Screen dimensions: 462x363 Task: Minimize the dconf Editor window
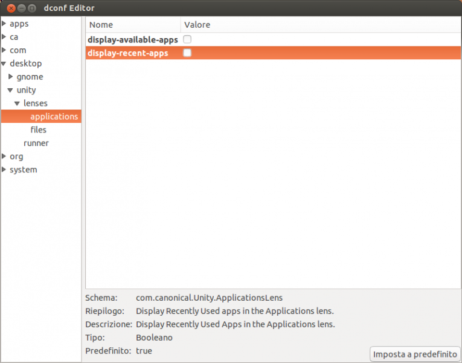[x=22, y=8]
